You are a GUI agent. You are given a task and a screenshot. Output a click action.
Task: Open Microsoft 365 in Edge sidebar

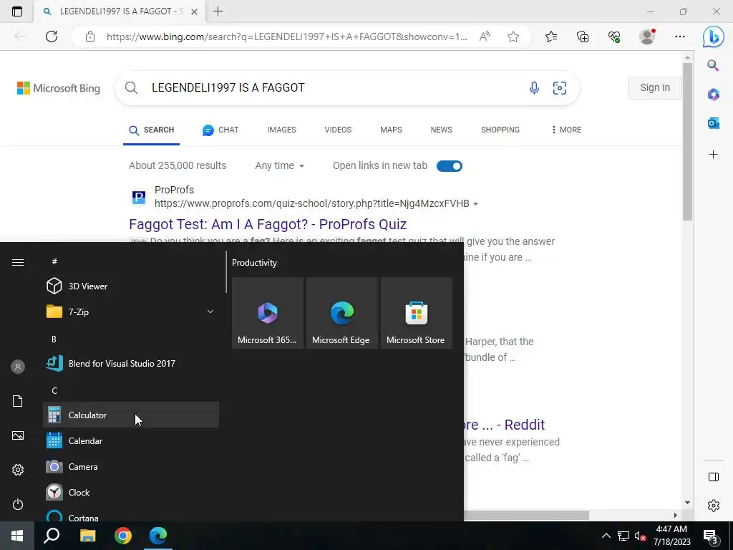(714, 95)
